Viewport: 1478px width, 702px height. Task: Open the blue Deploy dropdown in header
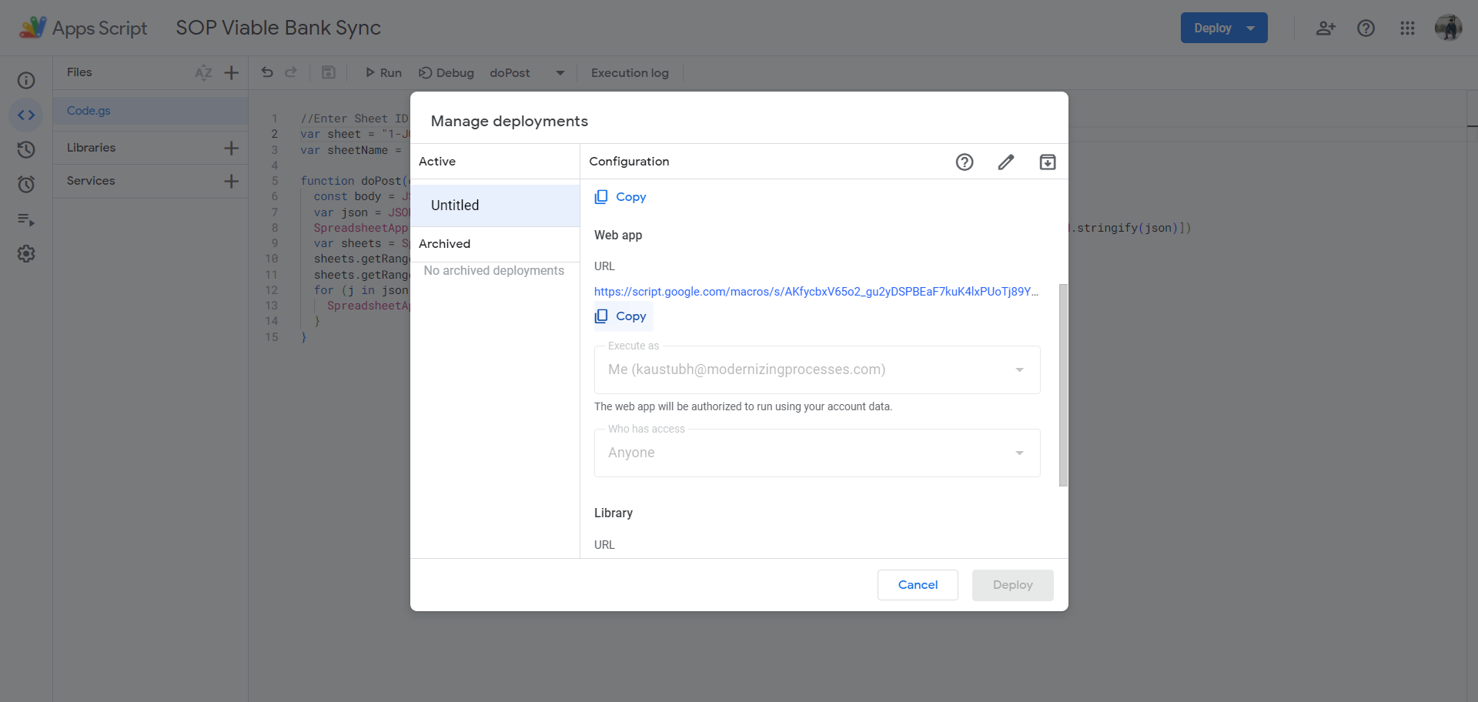coord(1224,28)
